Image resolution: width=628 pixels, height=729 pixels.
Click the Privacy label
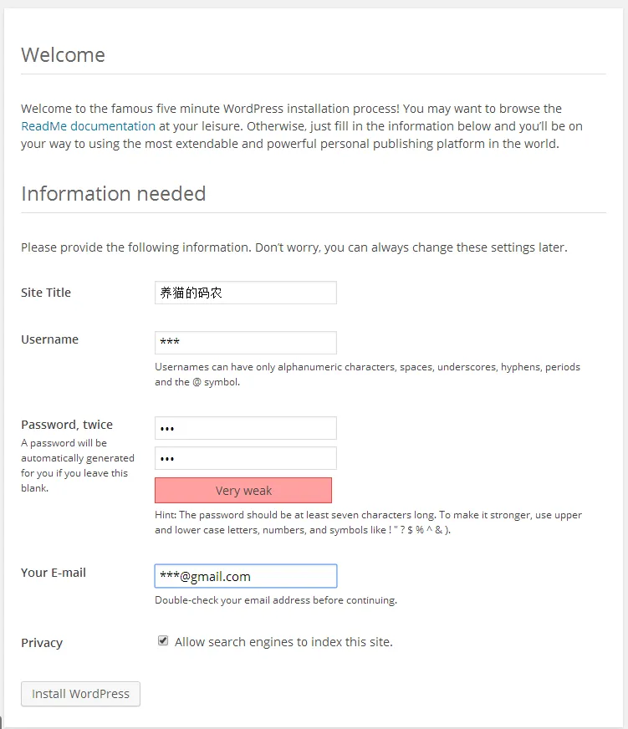point(42,643)
